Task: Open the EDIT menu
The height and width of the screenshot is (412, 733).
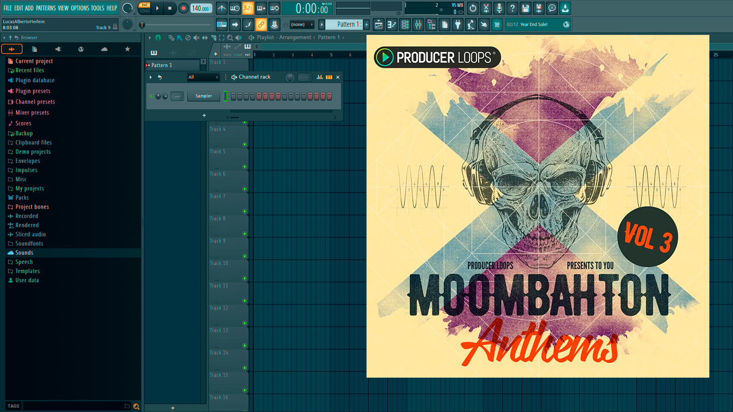Action: (x=19, y=8)
